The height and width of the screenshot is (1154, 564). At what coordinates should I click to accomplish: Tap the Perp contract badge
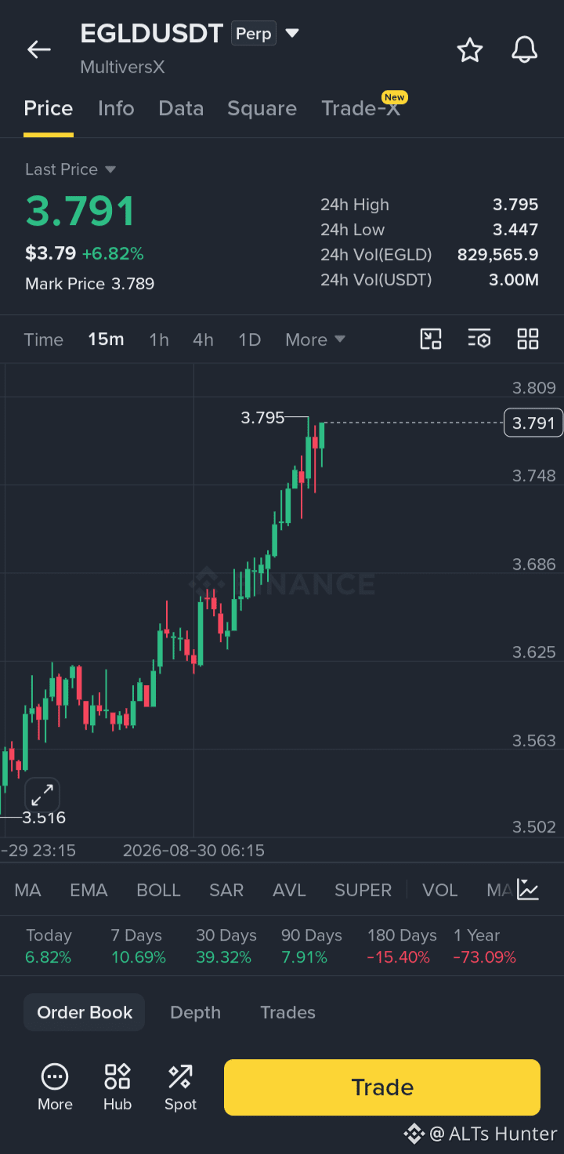click(254, 34)
